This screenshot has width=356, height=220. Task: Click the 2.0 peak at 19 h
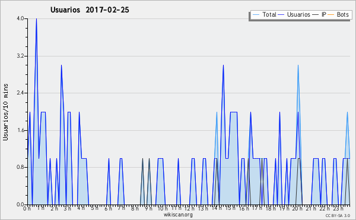pyautogui.click(x=279, y=112)
